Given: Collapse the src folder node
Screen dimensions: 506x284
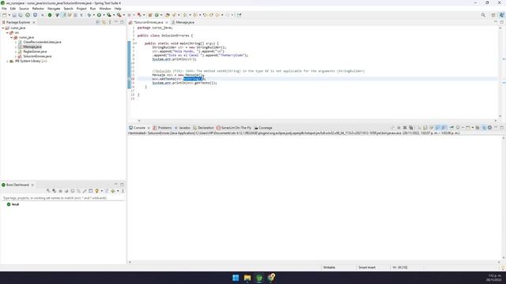Looking at the screenshot, I should pyautogui.click(x=7, y=32).
